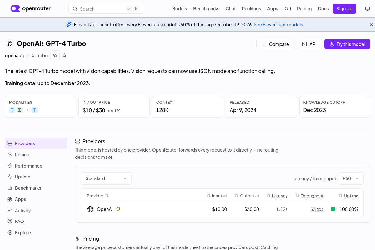The height and width of the screenshot is (250, 375).
Task: Open Apps in top navigation
Action: click(272, 9)
